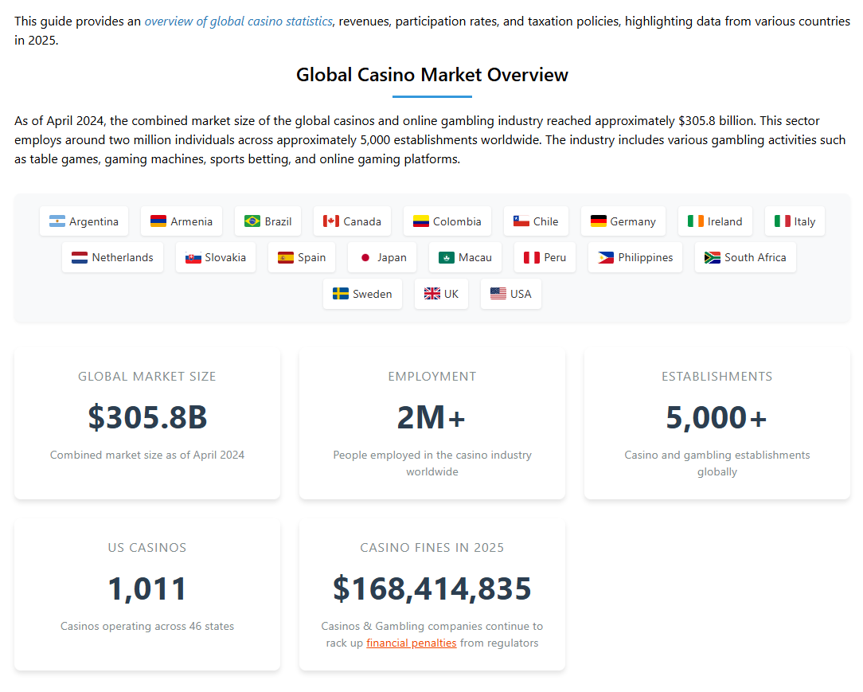Click the Japan flag icon
Image resolution: width=863 pixels, height=692 pixels.
click(x=365, y=258)
